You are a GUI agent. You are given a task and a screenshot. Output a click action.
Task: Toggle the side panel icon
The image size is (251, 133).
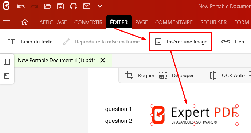pos(7,62)
